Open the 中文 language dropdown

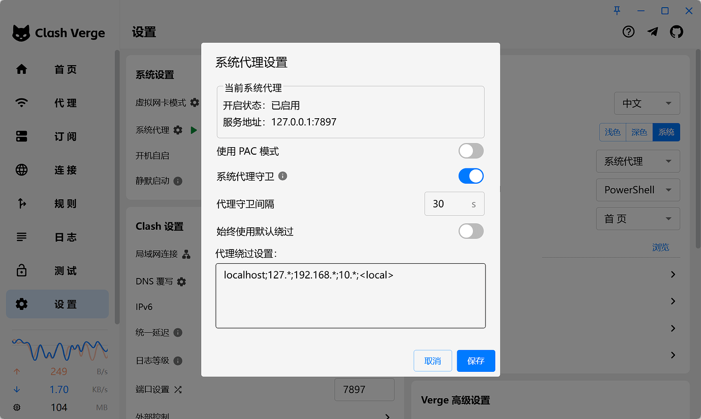[x=647, y=103]
